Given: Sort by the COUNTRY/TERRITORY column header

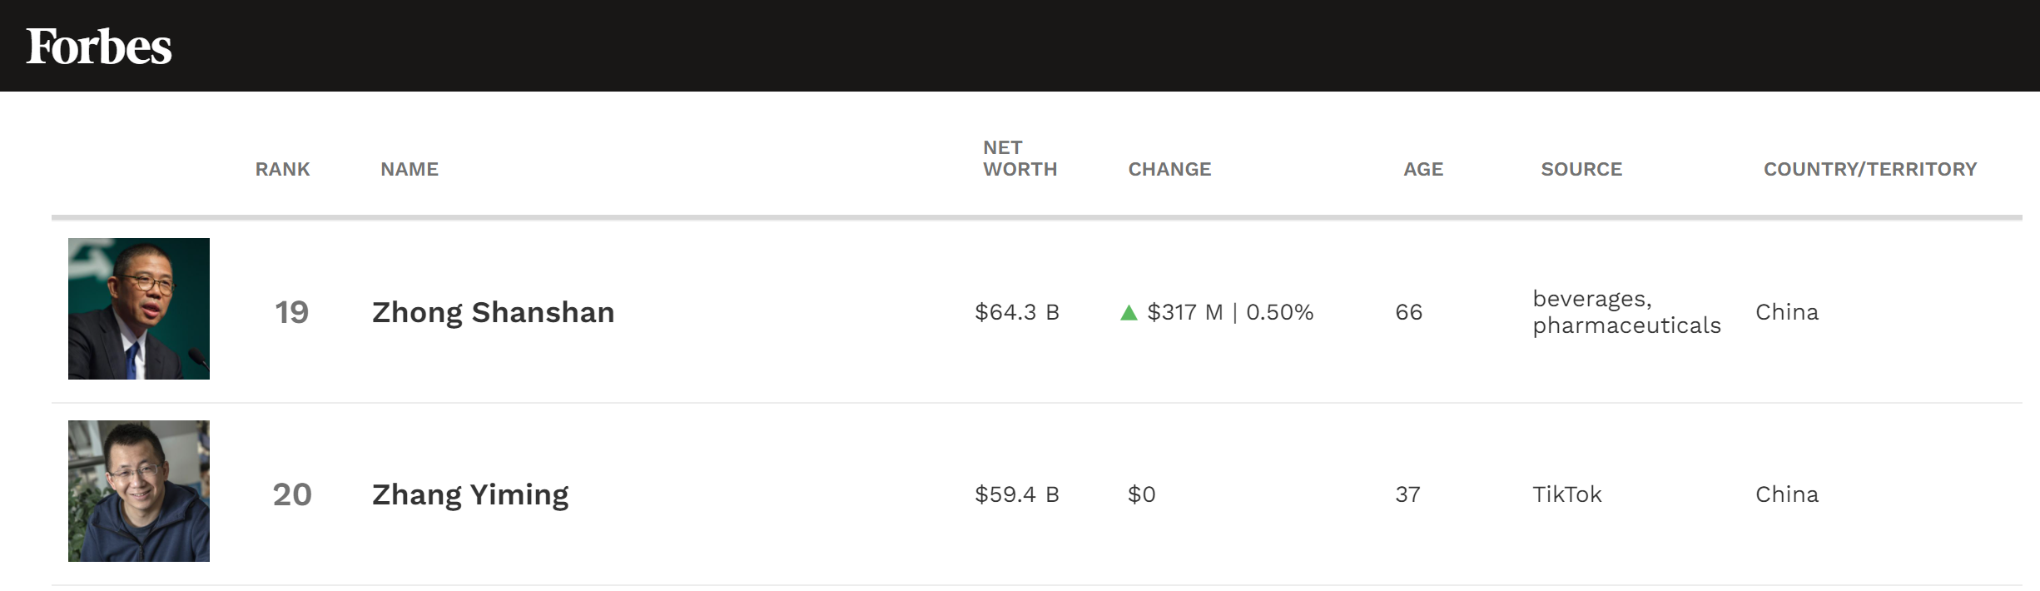Looking at the screenshot, I should point(1870,169).
